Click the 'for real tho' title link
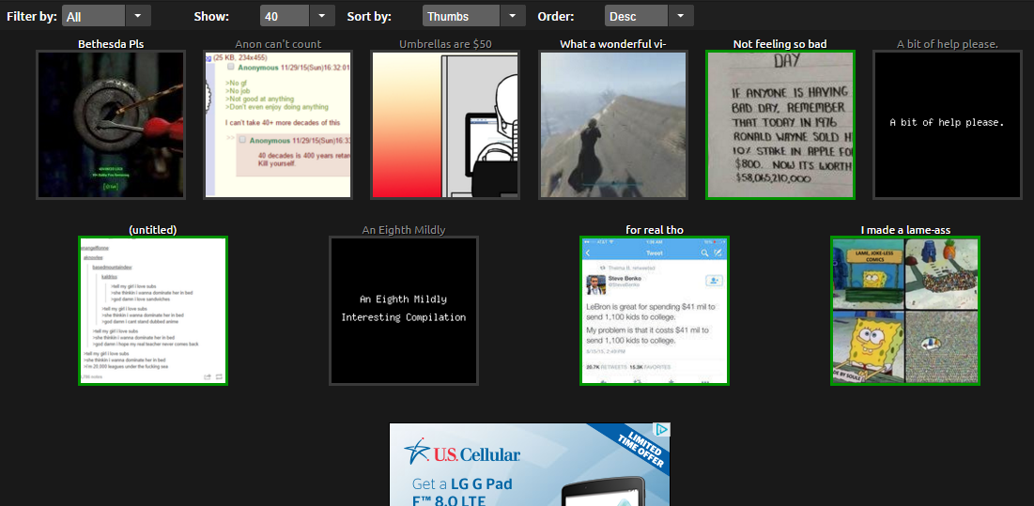 coord(654,230)
